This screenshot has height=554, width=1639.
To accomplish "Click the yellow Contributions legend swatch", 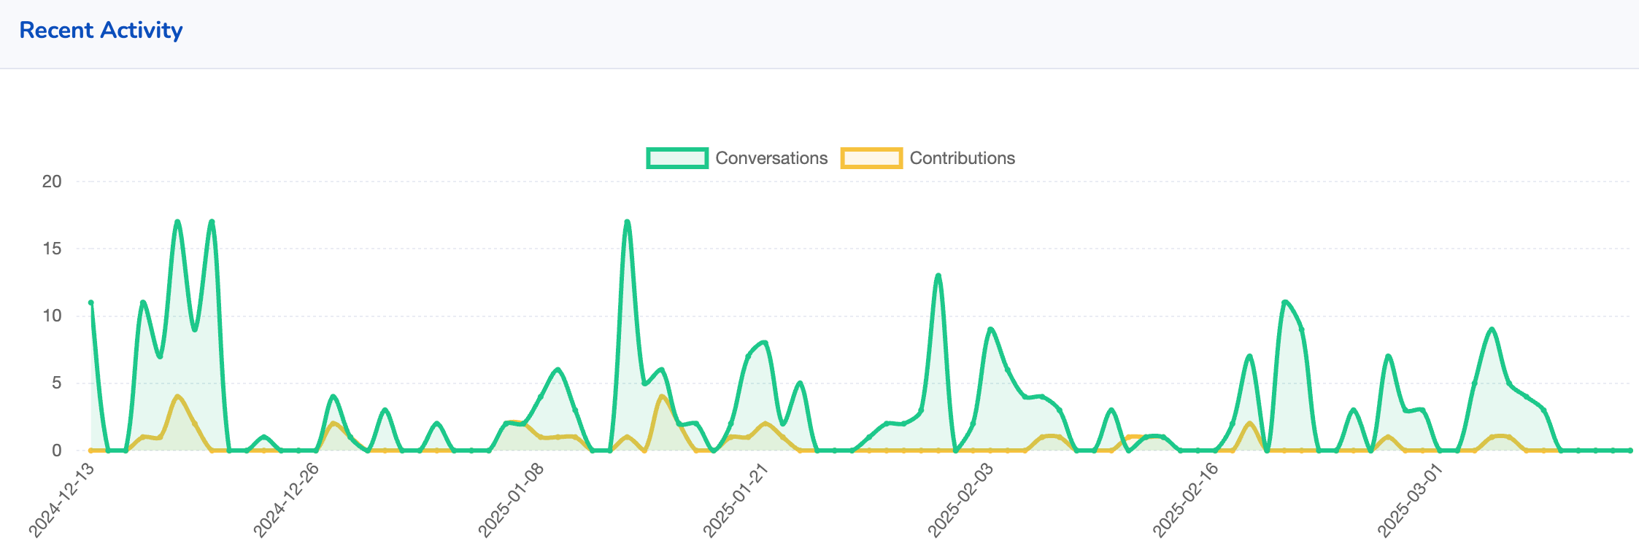I will tap(871, 158).
